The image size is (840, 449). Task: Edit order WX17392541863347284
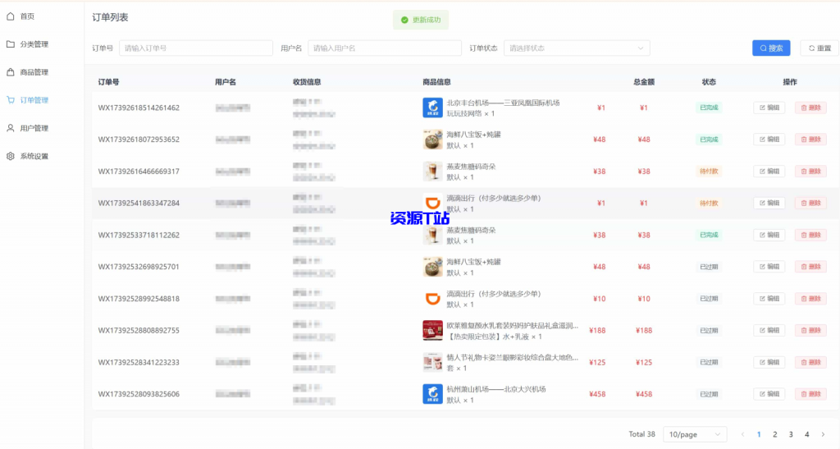pyautogui.click(x=769, y=203)
